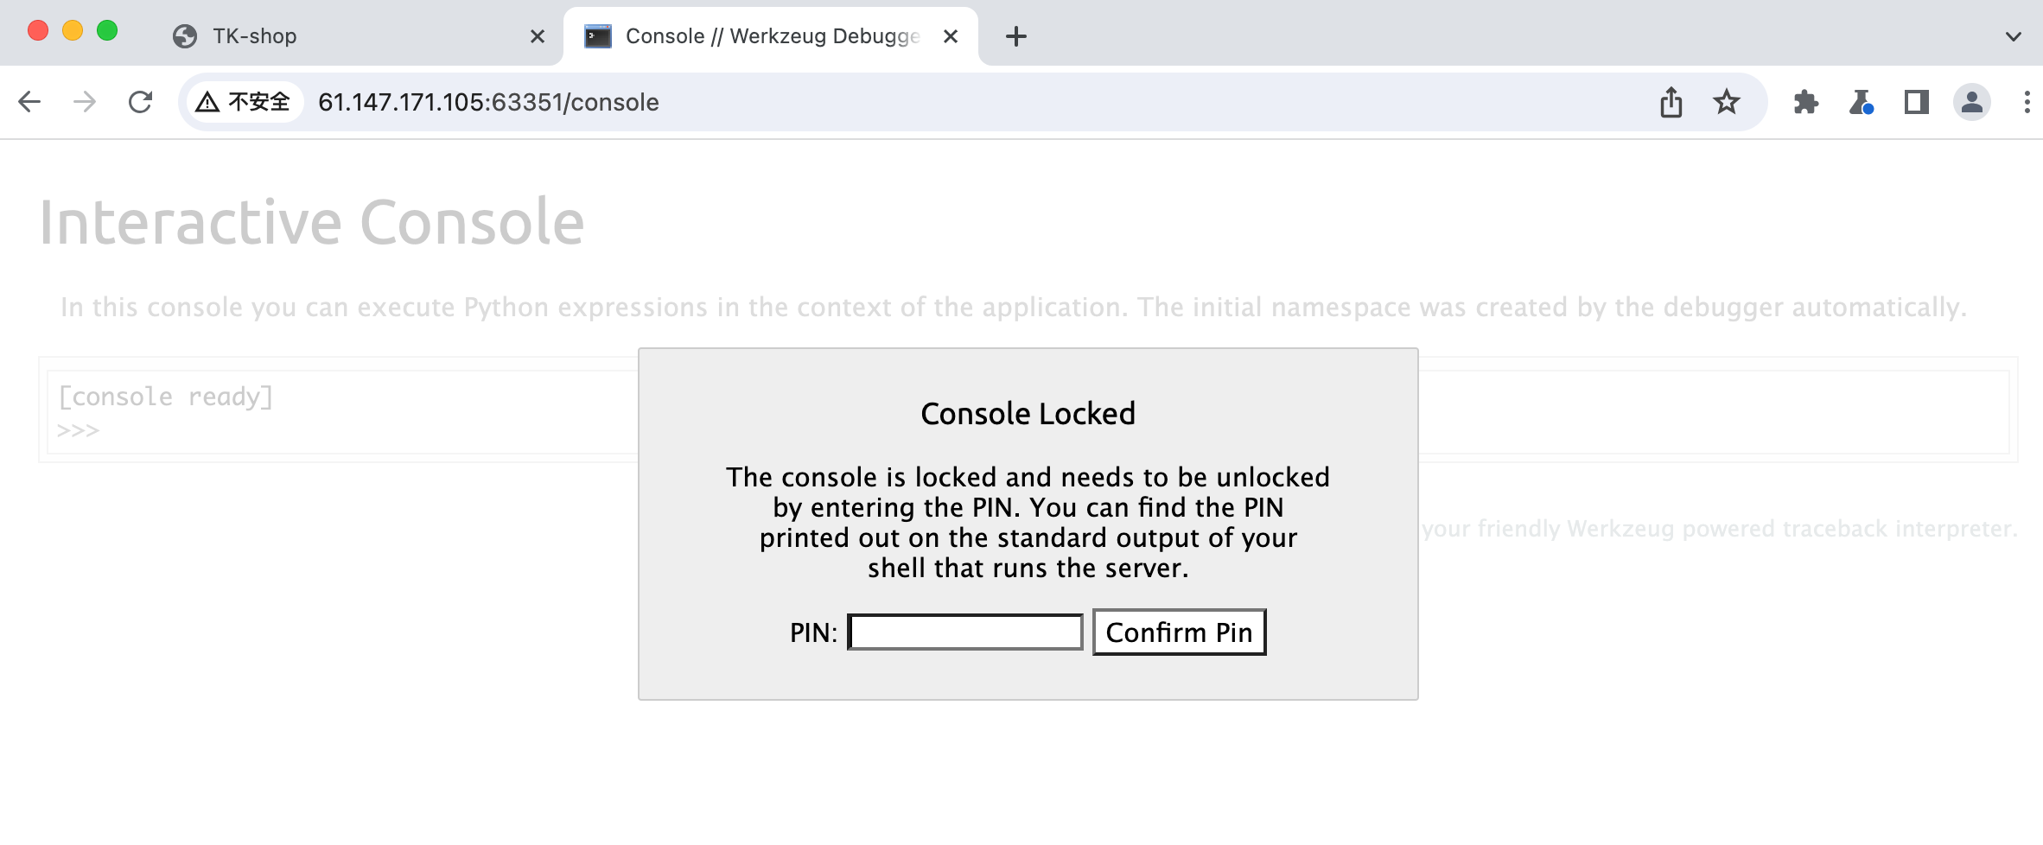2043x845 pixels.
Task: Expand the tab search chevron
Action: click(x=2013, y=36)
